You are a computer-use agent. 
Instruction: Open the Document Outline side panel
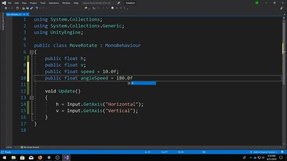click(3, 21)
